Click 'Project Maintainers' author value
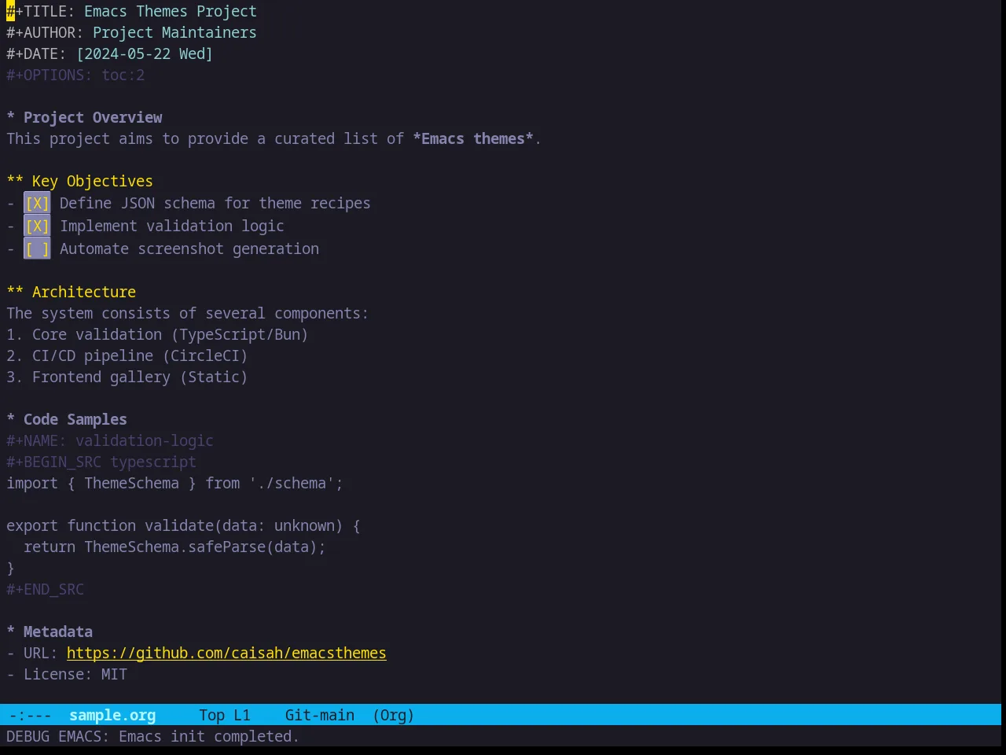 [174, 33]
